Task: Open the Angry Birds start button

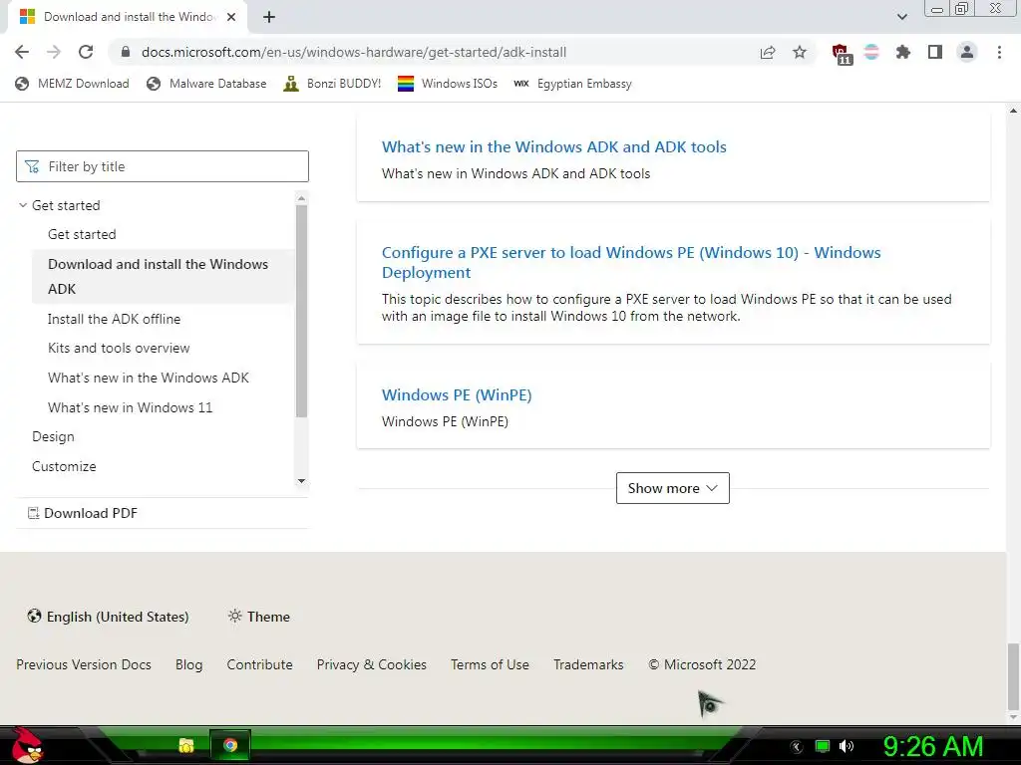Action: pyautogui.click(x=26, y=745)
